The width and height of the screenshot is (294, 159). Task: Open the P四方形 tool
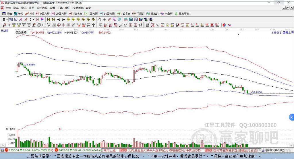43,14
